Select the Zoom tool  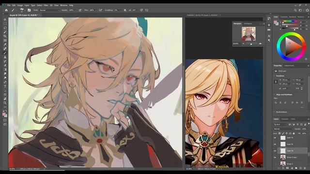pyautogui.click(x=5, y=103)
